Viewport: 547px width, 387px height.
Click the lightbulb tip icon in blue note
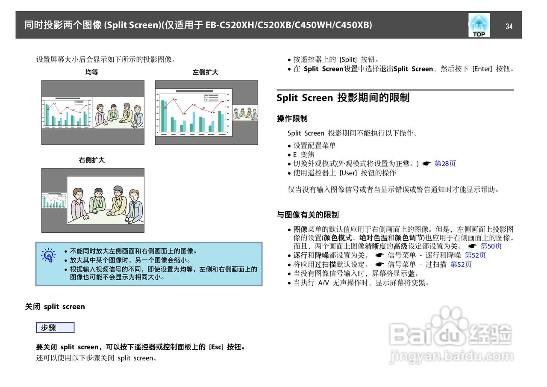click(49, 254)
